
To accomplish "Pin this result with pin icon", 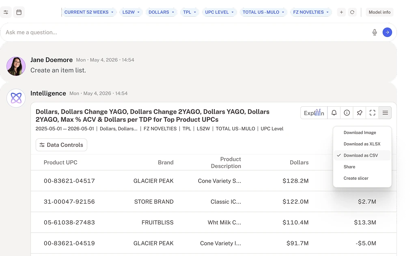I will (360, 113).
